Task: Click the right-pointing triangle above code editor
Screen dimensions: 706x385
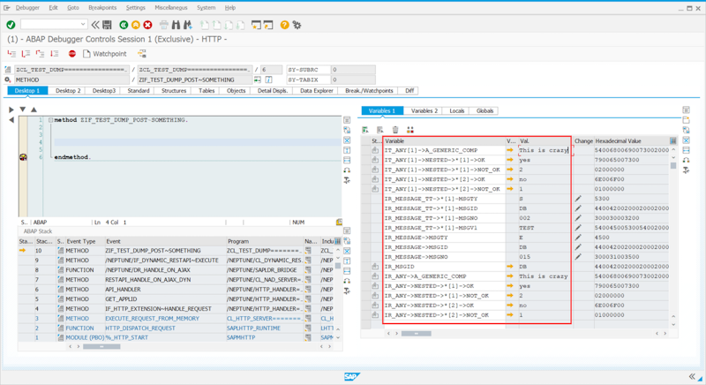Action: point(11,109)
